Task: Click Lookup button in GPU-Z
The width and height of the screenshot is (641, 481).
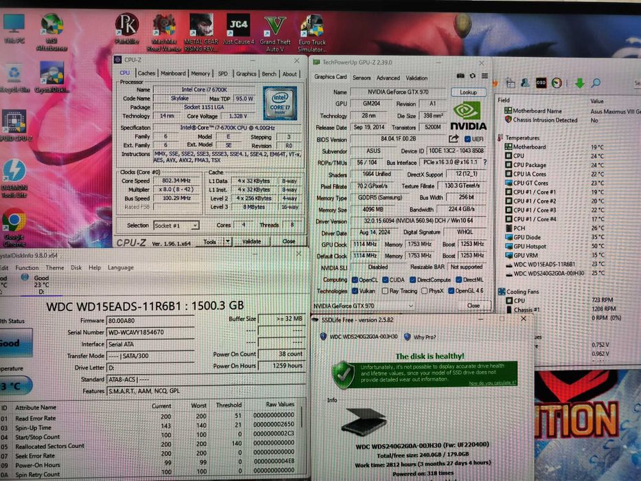Action: (x=469, y=92)
